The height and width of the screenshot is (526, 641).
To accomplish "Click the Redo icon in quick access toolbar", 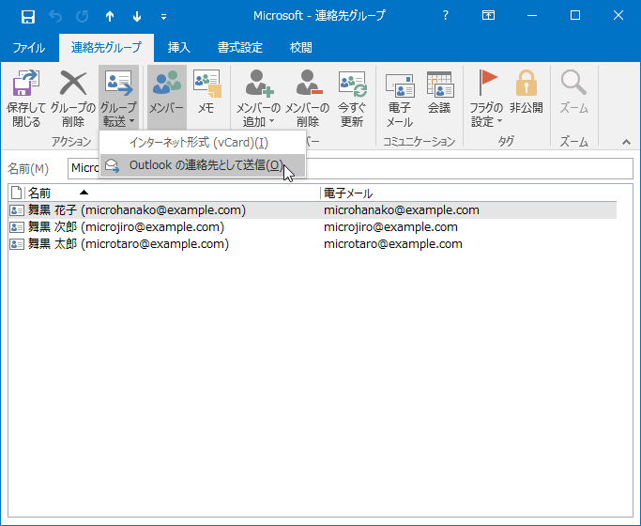I will point(83,16).
